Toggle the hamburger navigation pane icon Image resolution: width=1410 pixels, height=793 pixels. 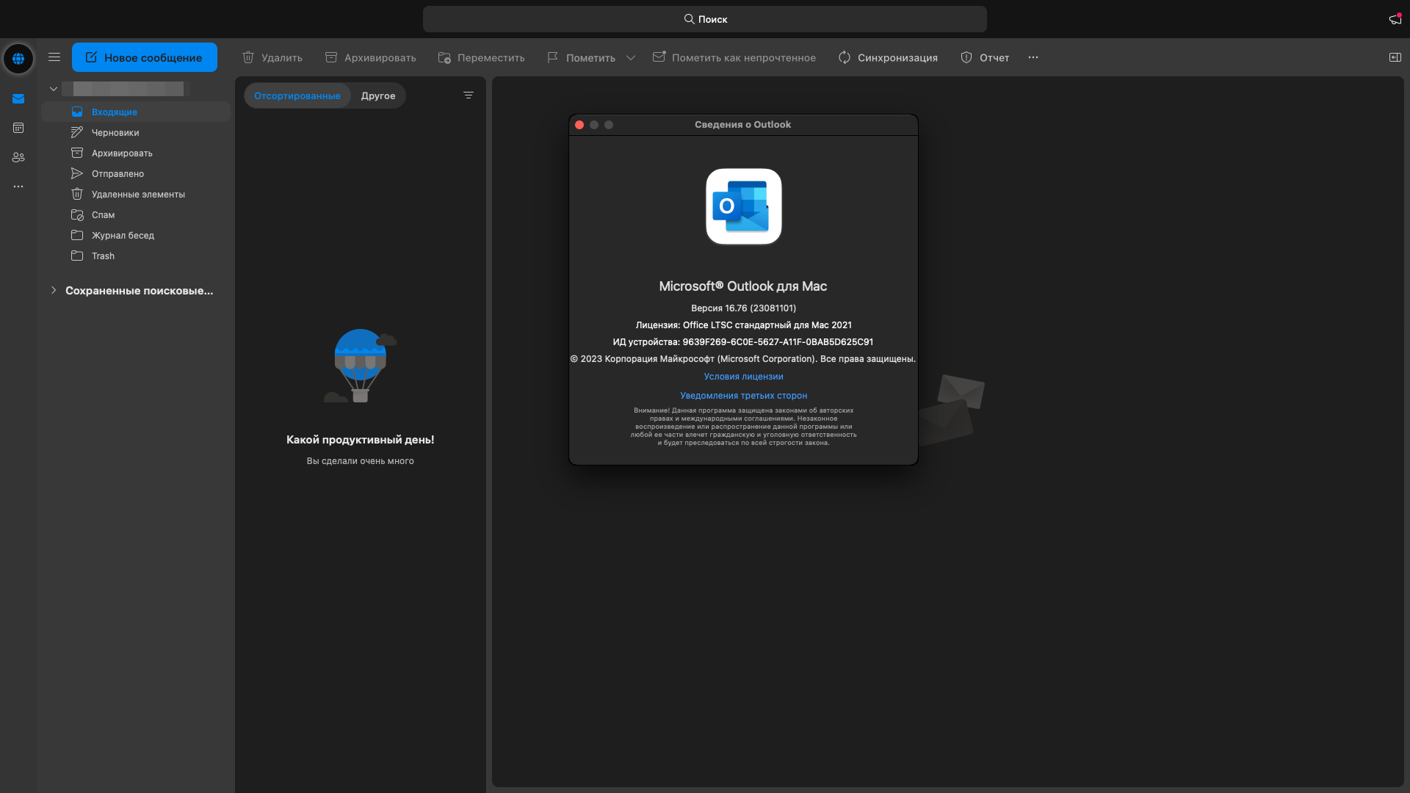pos(54,57)
